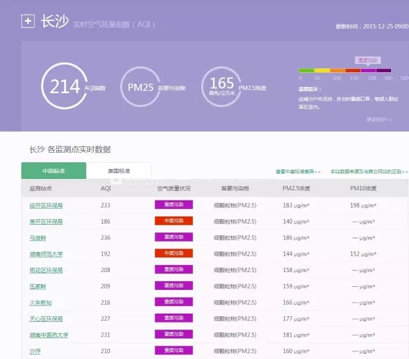The image size is (409, 359).
Task: Click the AQI column header
Action: pos(105,189)
